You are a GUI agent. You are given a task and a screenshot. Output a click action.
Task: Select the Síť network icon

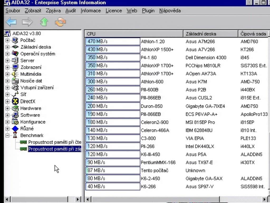(15, 94)
